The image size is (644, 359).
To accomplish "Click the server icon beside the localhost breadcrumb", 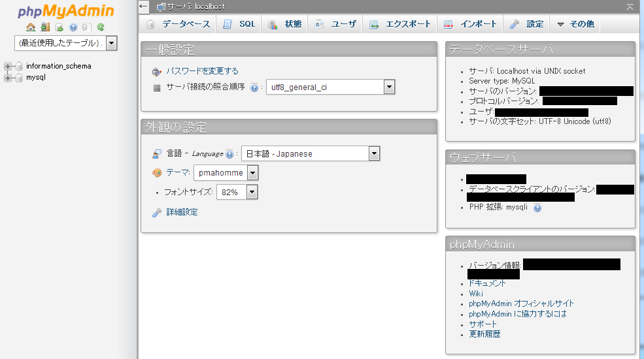I will (x=161, y=7).
